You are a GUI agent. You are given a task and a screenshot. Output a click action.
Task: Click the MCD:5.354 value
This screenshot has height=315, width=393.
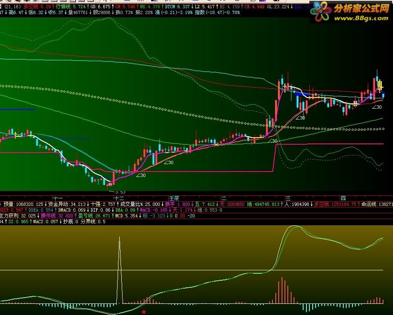tap(126, 216)
